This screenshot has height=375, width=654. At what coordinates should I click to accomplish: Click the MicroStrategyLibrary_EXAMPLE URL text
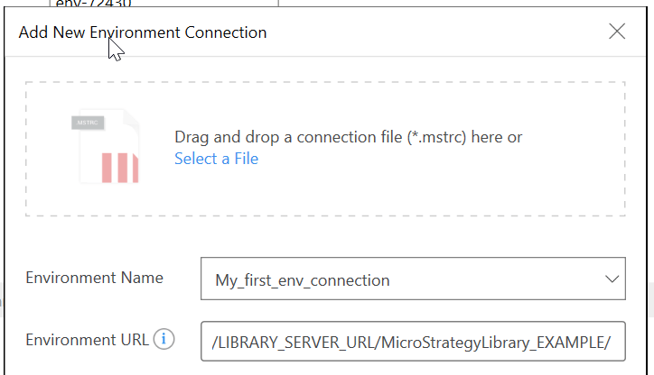(496, 343)
